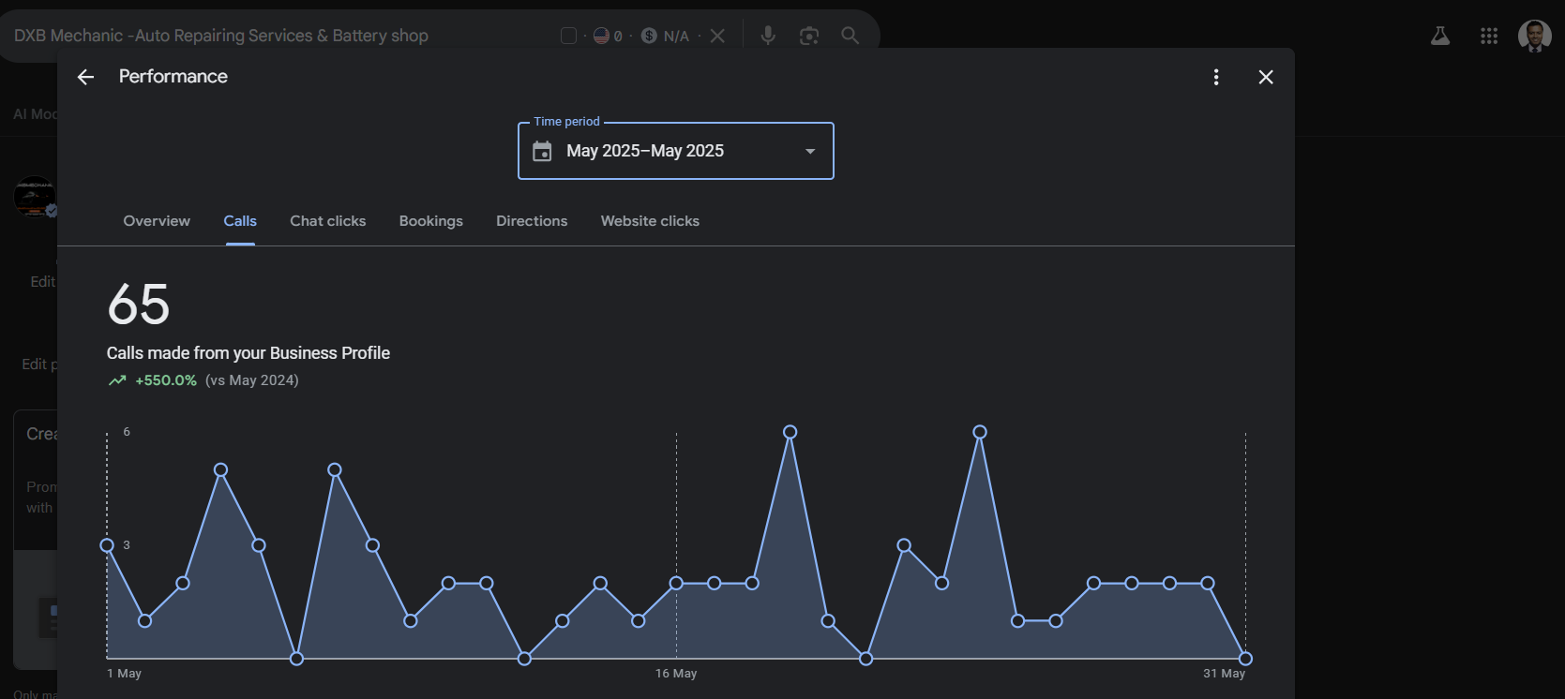
Task: Click the '1 May' axis label
Action: pyautogui.click(x=124, y=674)
